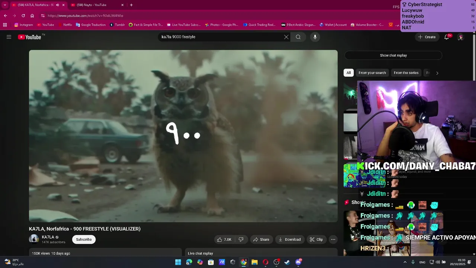Click the magnifier search button
The width and height of the screenshot is (476, 268).
click(x=298, y=37)
